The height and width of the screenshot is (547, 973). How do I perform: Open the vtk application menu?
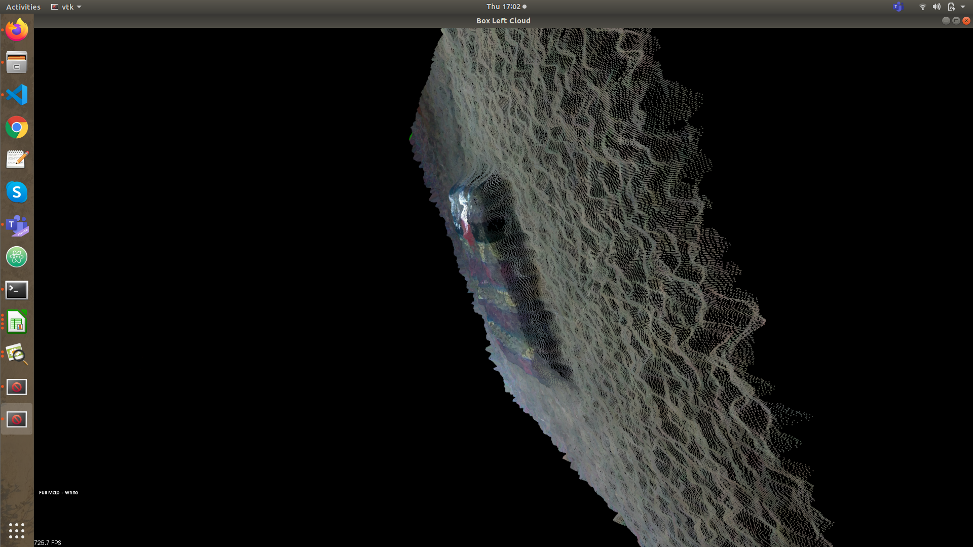pos(66,7)
